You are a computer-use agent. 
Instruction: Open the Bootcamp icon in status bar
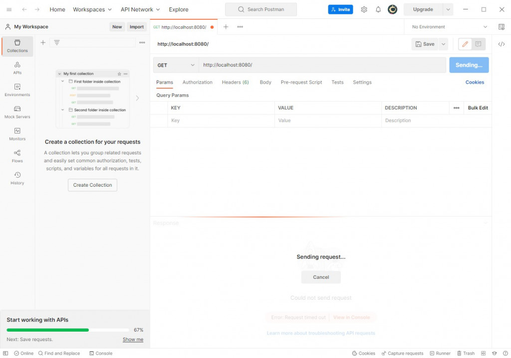pyautogui.click(x=495, y=353)
